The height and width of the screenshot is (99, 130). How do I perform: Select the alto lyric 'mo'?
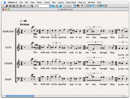87,53
